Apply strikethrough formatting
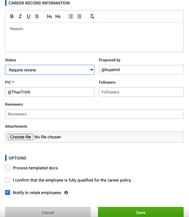 click(x=37, y=16)
